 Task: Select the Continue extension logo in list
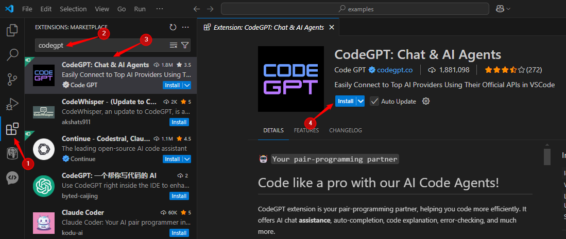pos(44,149)
